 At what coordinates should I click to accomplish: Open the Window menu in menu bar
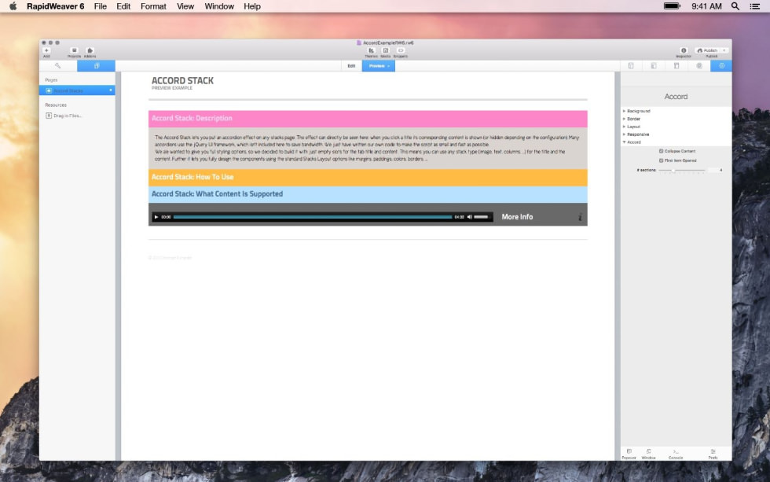tap(219, 6)
